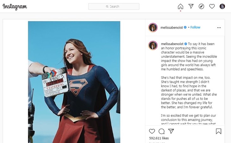Click the comment speech bubble icon
The width and height of the screenshot is (231, 143).
(161, 131)
